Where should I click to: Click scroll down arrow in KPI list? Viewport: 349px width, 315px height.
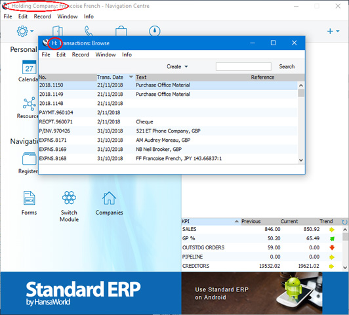pyautogui.click(x=345, y=268)
